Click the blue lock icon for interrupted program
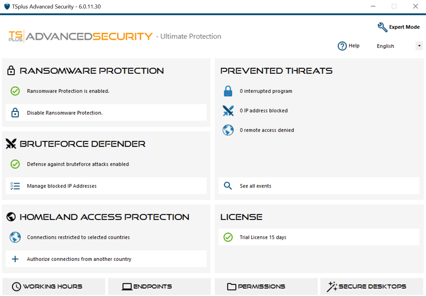 point(228,91)
